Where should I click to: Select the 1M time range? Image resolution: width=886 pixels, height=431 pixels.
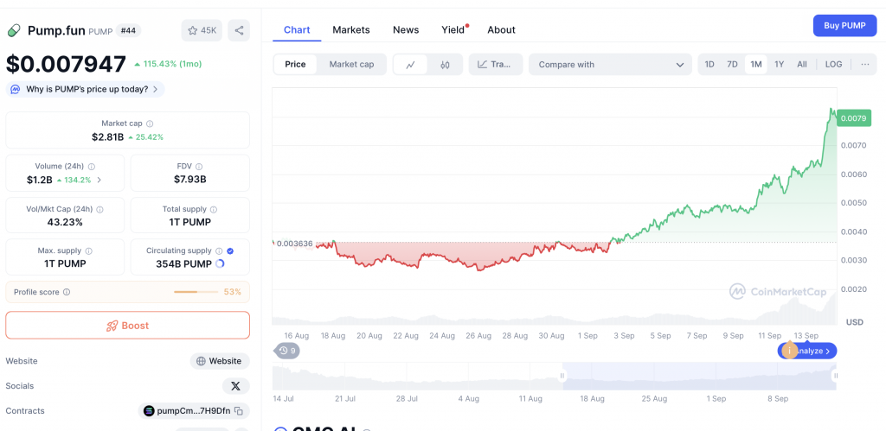pyautogui.click(x=756, y=64)
